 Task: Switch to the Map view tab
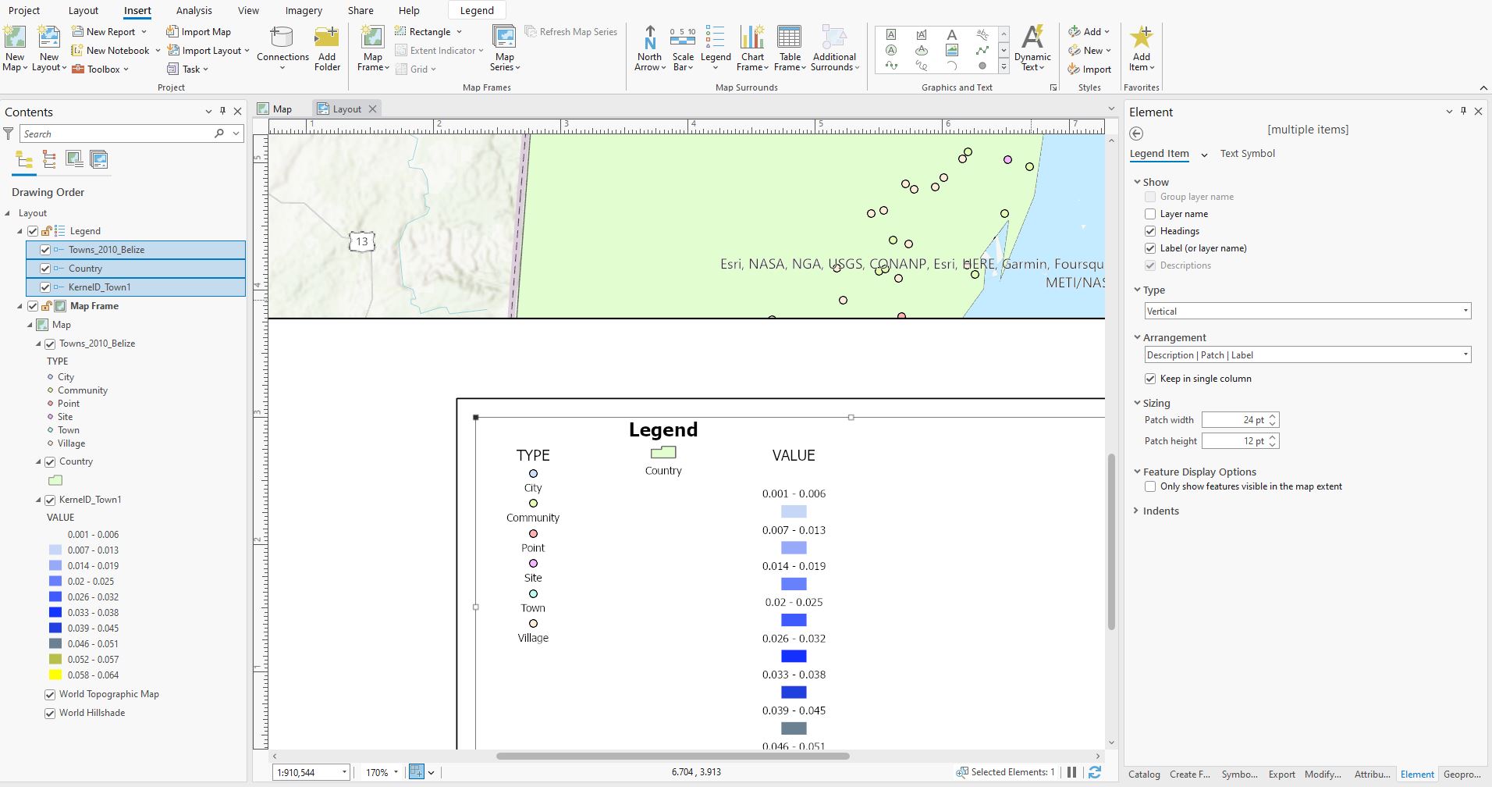click(281, 109)
